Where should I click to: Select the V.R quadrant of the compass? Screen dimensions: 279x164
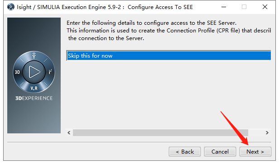tap(34, 88)
